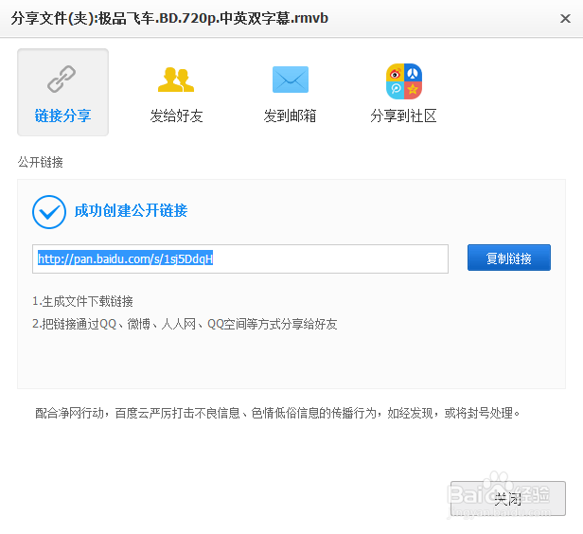583x534 pixels.
Task: Click the 公开链接 section label
Action: point(41,162)
